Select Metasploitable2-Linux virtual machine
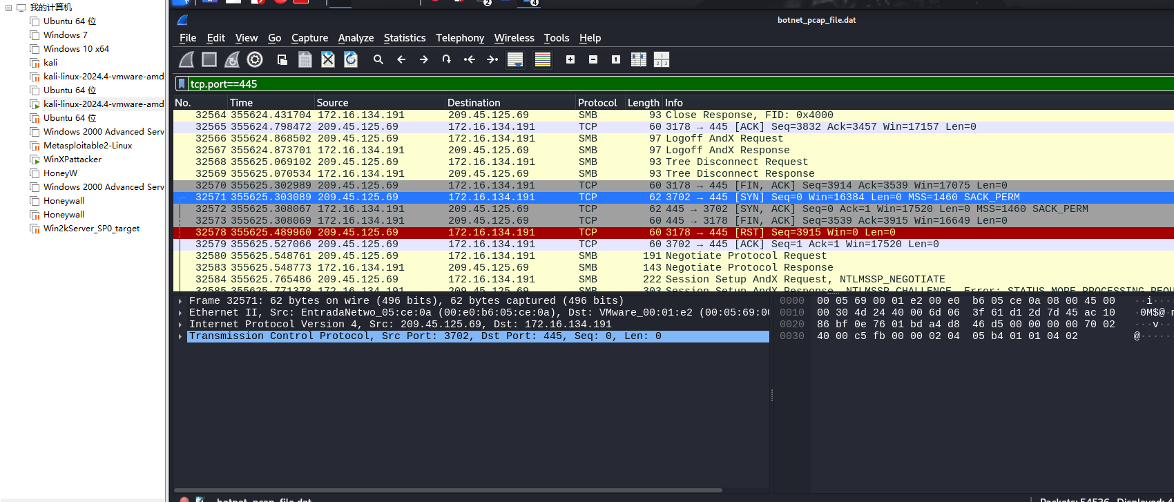Viewport: 1174px width, 502px height. pyautogui.click(x=88, y=146)
